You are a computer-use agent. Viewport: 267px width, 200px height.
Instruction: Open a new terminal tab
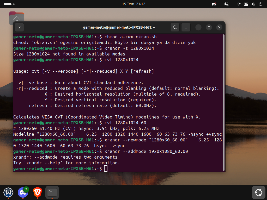pos(19,27)
